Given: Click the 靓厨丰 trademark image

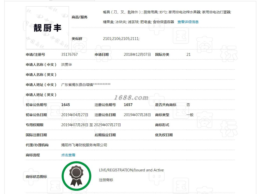Looking at the screenshot, I should pyautogui.click(x=47, y=28).
